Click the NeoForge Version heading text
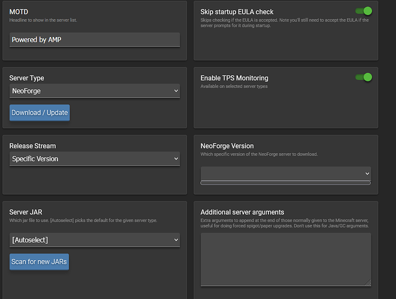Viewport: 396px width, 299px height. 227,146
